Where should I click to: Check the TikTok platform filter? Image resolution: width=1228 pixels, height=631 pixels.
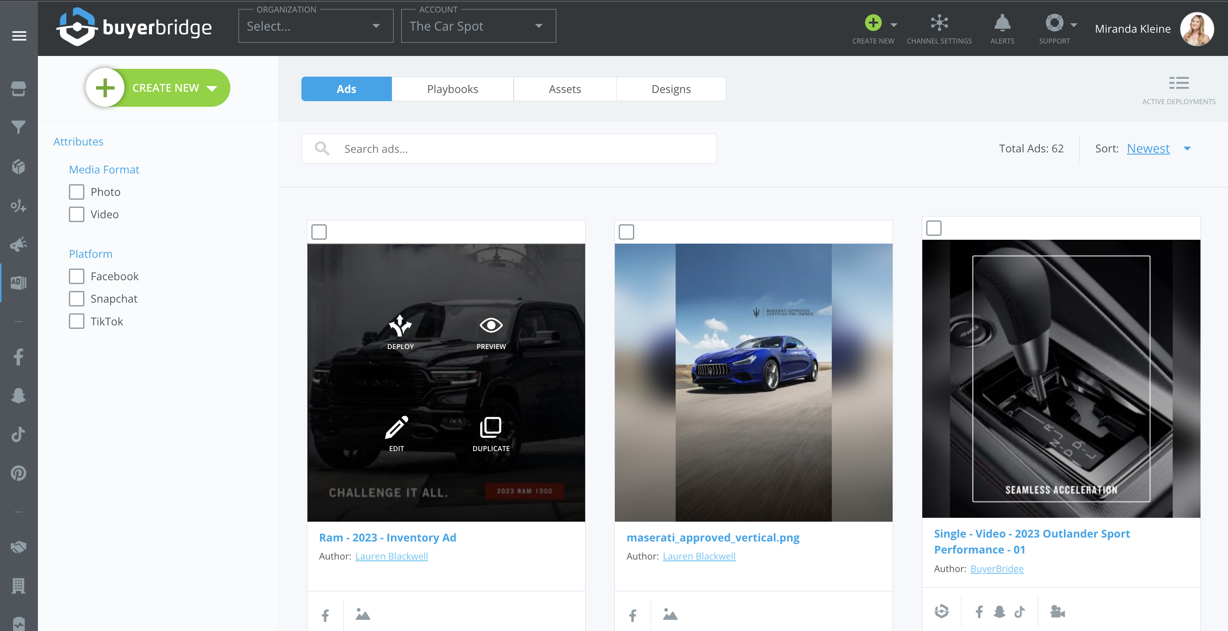point(76,321)
